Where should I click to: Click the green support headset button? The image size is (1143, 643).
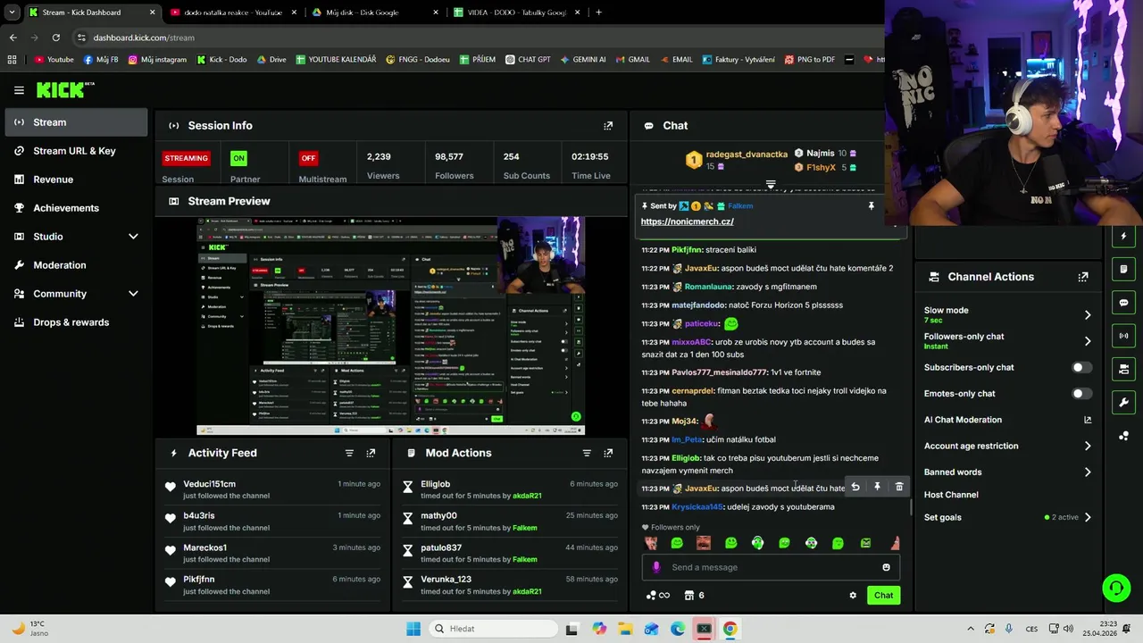point(1116,588)
